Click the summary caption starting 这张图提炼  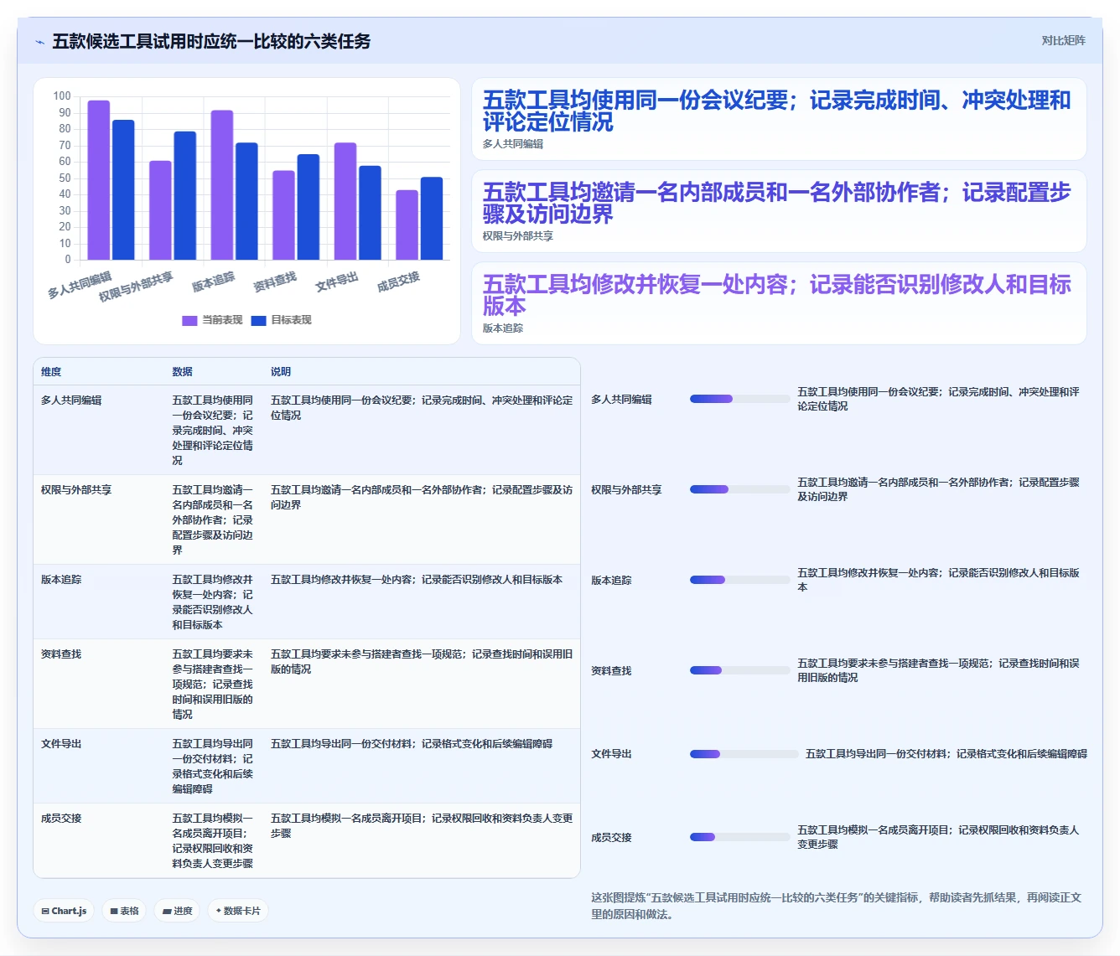(837, 906)
